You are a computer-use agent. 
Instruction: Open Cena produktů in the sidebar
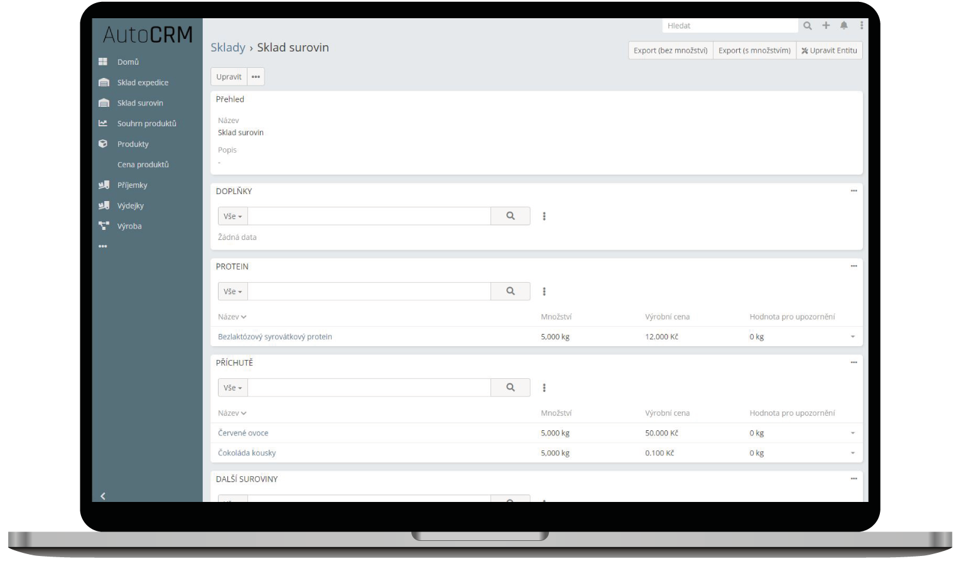click(143, 165)
